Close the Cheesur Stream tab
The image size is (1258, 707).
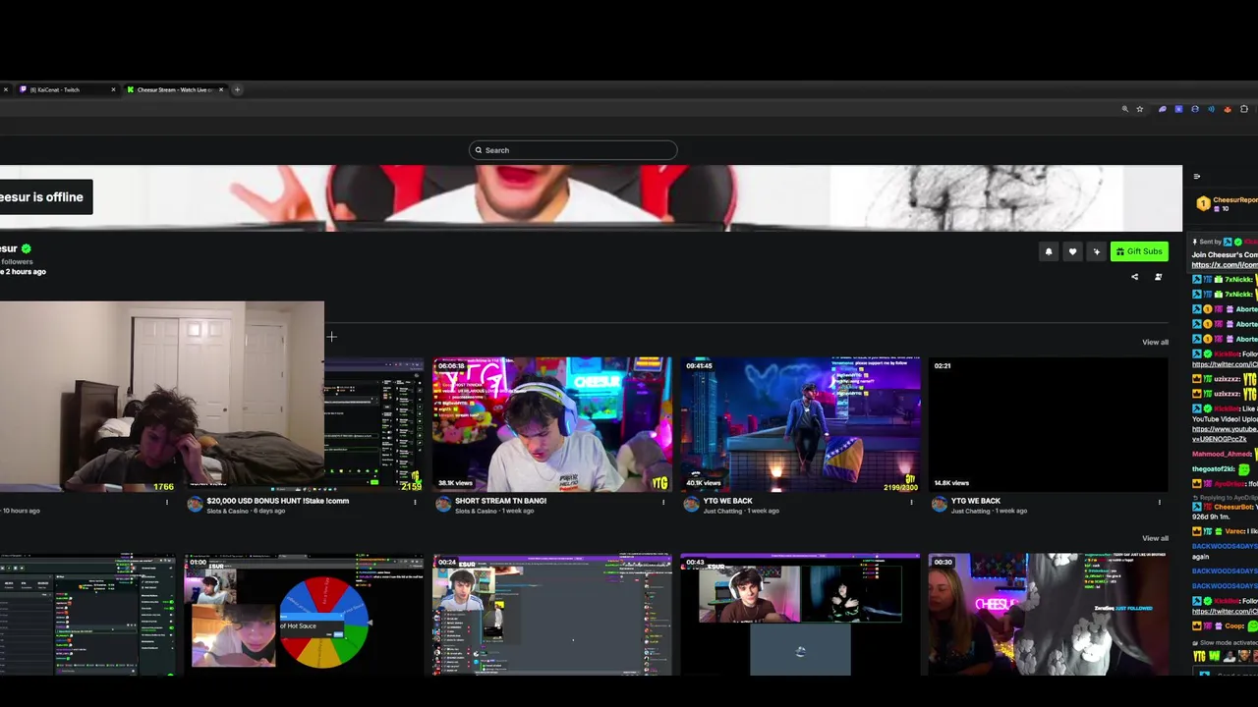tap(221, 89)
